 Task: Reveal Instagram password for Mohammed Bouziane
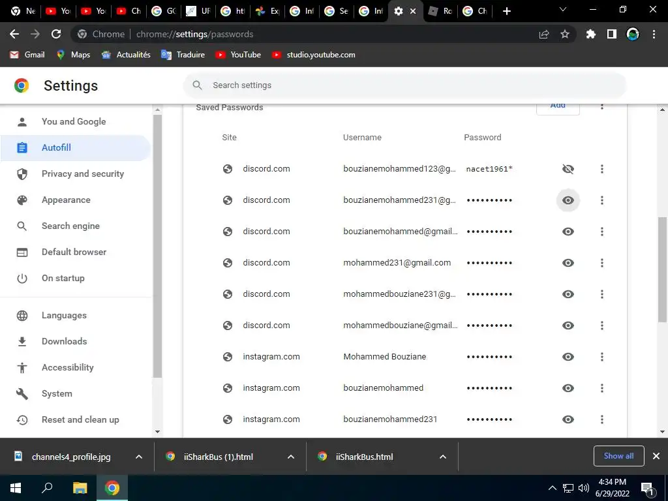pyautogui.click(x=568, y=357)
